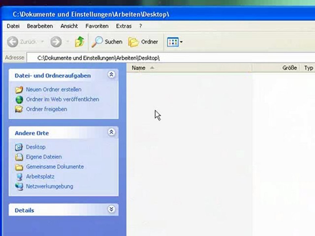Open the Datei menu
315x236 pixels.
pyautogui.click(x=13, y=26)
